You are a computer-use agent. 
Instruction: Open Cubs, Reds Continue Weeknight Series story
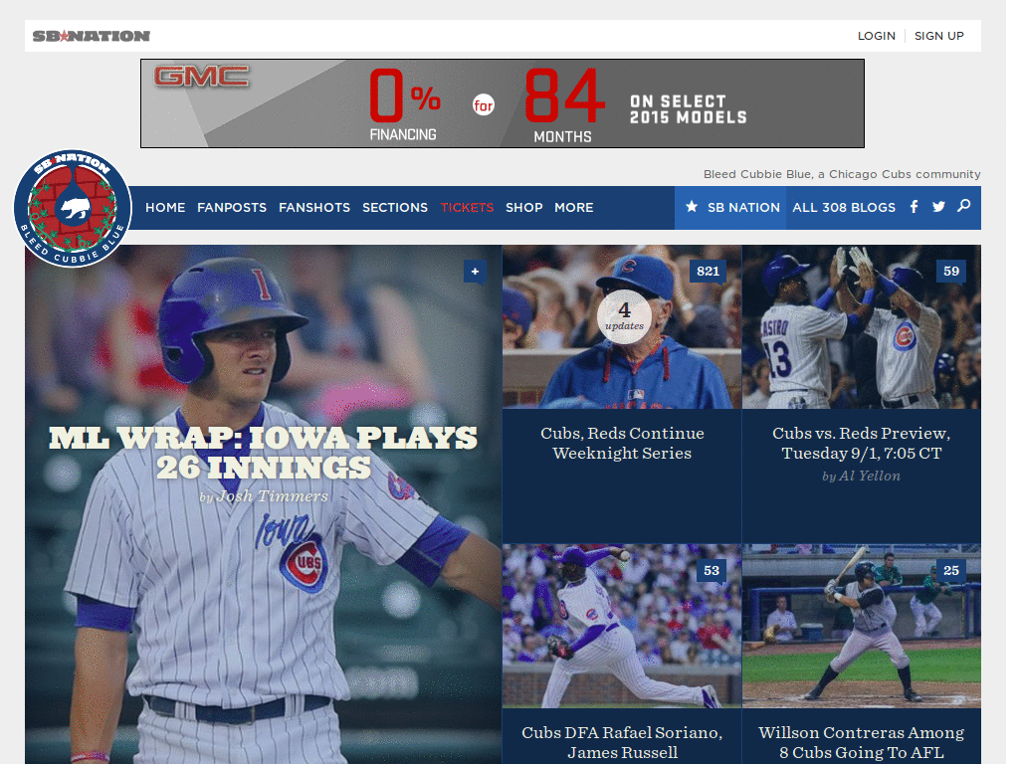point(622,443)
